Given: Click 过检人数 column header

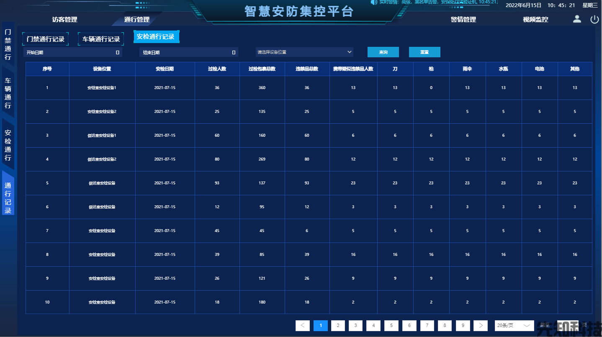Looking at the screenshot, I should (217, 69).
